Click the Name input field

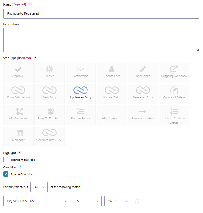pyautogui.click(x=101, y=13)
